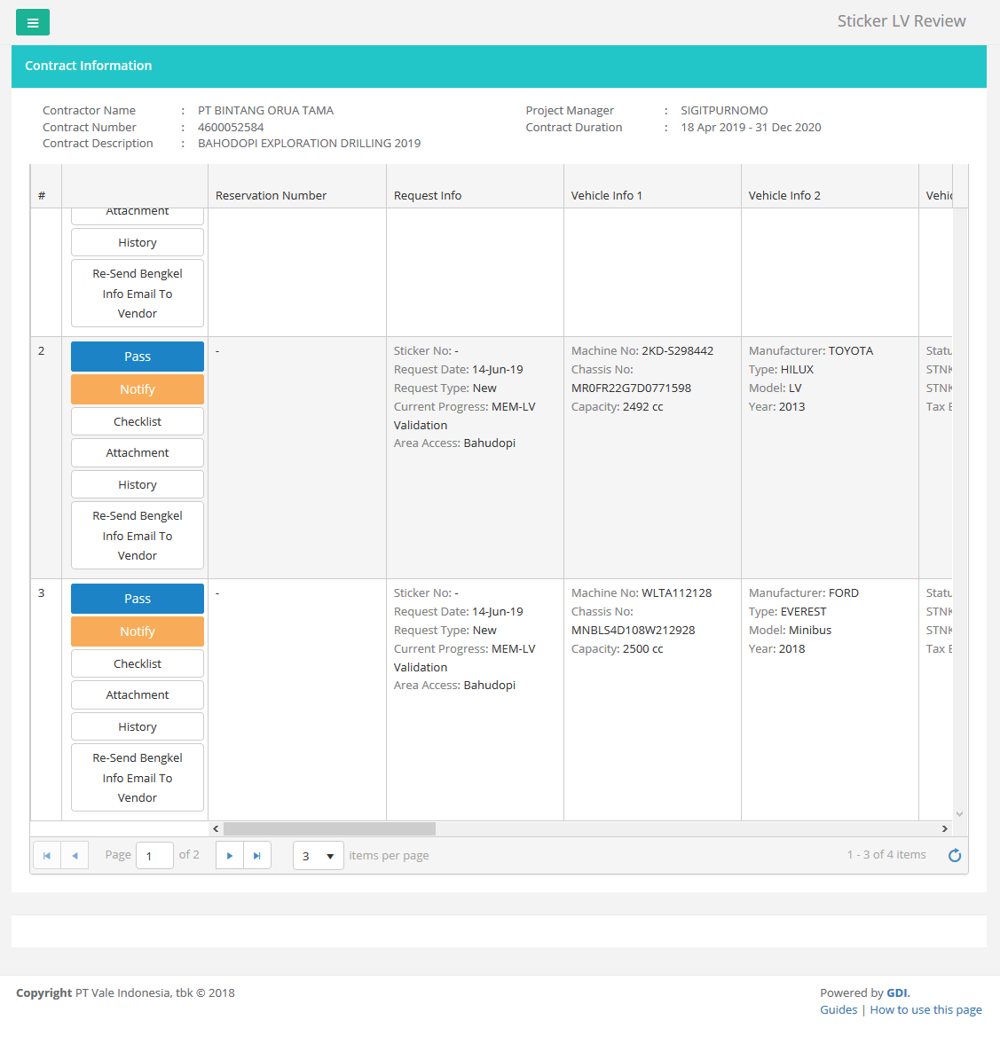
Task: Go to first page of grid
Action: (x=47, y=856)
